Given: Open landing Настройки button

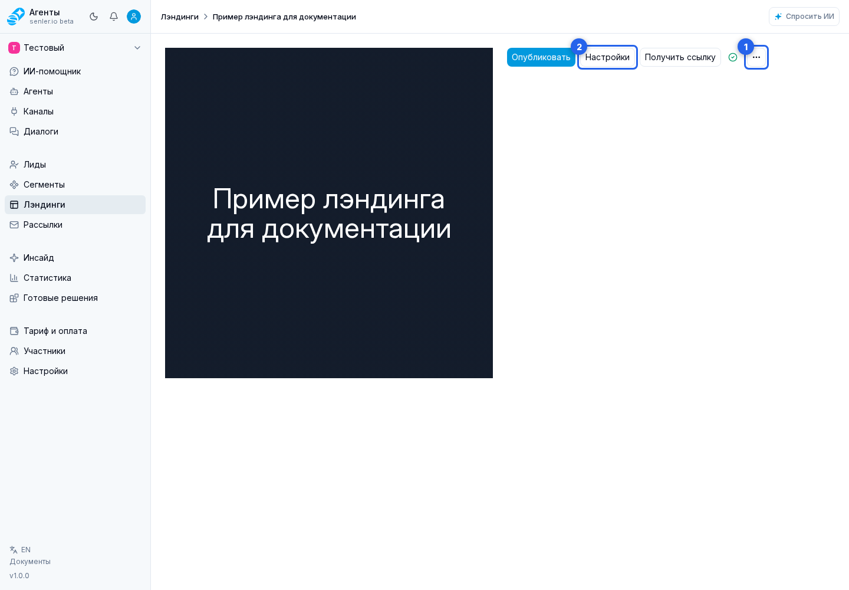Looking at the screenshot, I should pyautogui.click(x=607, y=57).
